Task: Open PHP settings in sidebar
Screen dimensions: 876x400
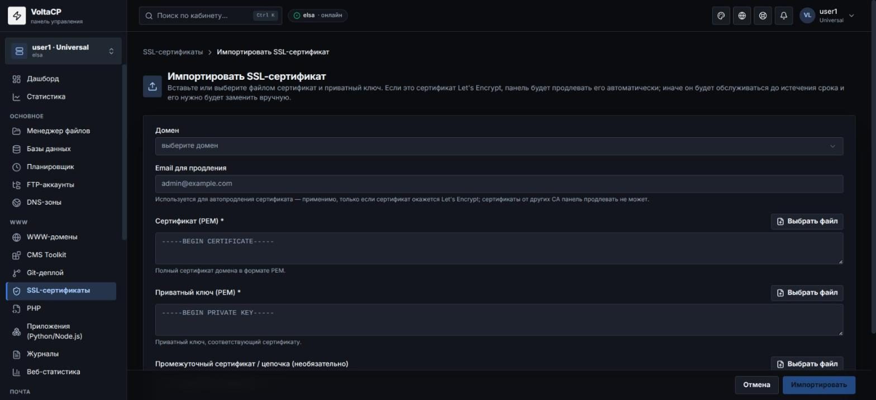Action: (x=61, y=309)
